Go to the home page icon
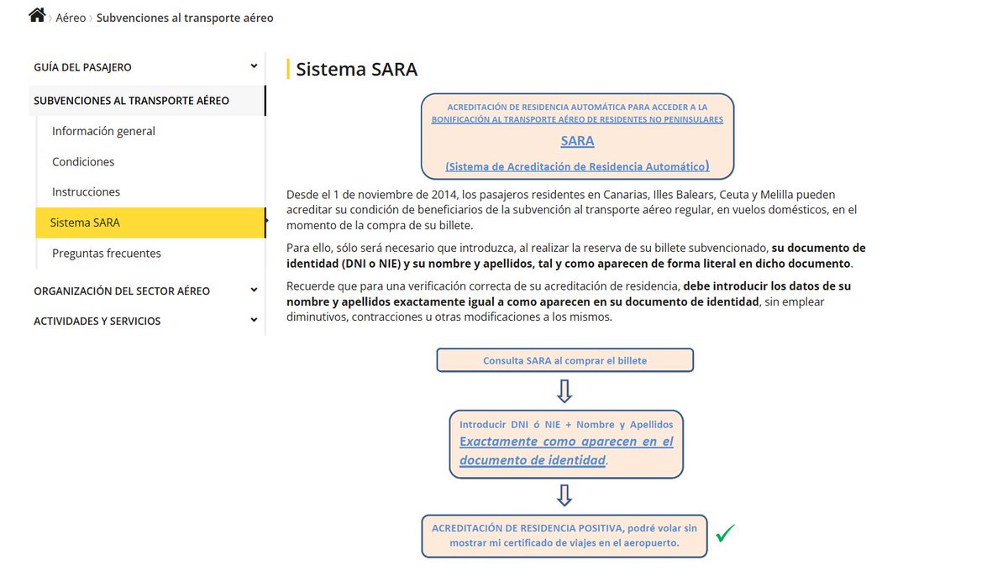The height and width of the screenshot is (576, 1008). tap(36, 15)
